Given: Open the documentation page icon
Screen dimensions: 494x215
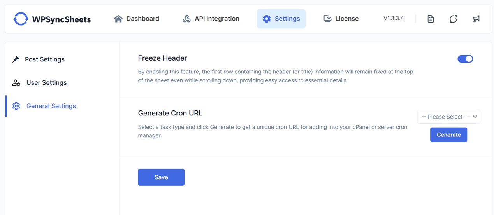Looking at the screenshot, I should (431, 19).
